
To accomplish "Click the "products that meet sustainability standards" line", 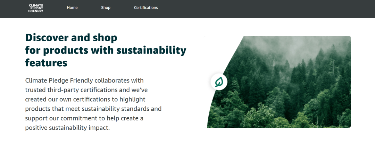I will click(x=93, y=109).
